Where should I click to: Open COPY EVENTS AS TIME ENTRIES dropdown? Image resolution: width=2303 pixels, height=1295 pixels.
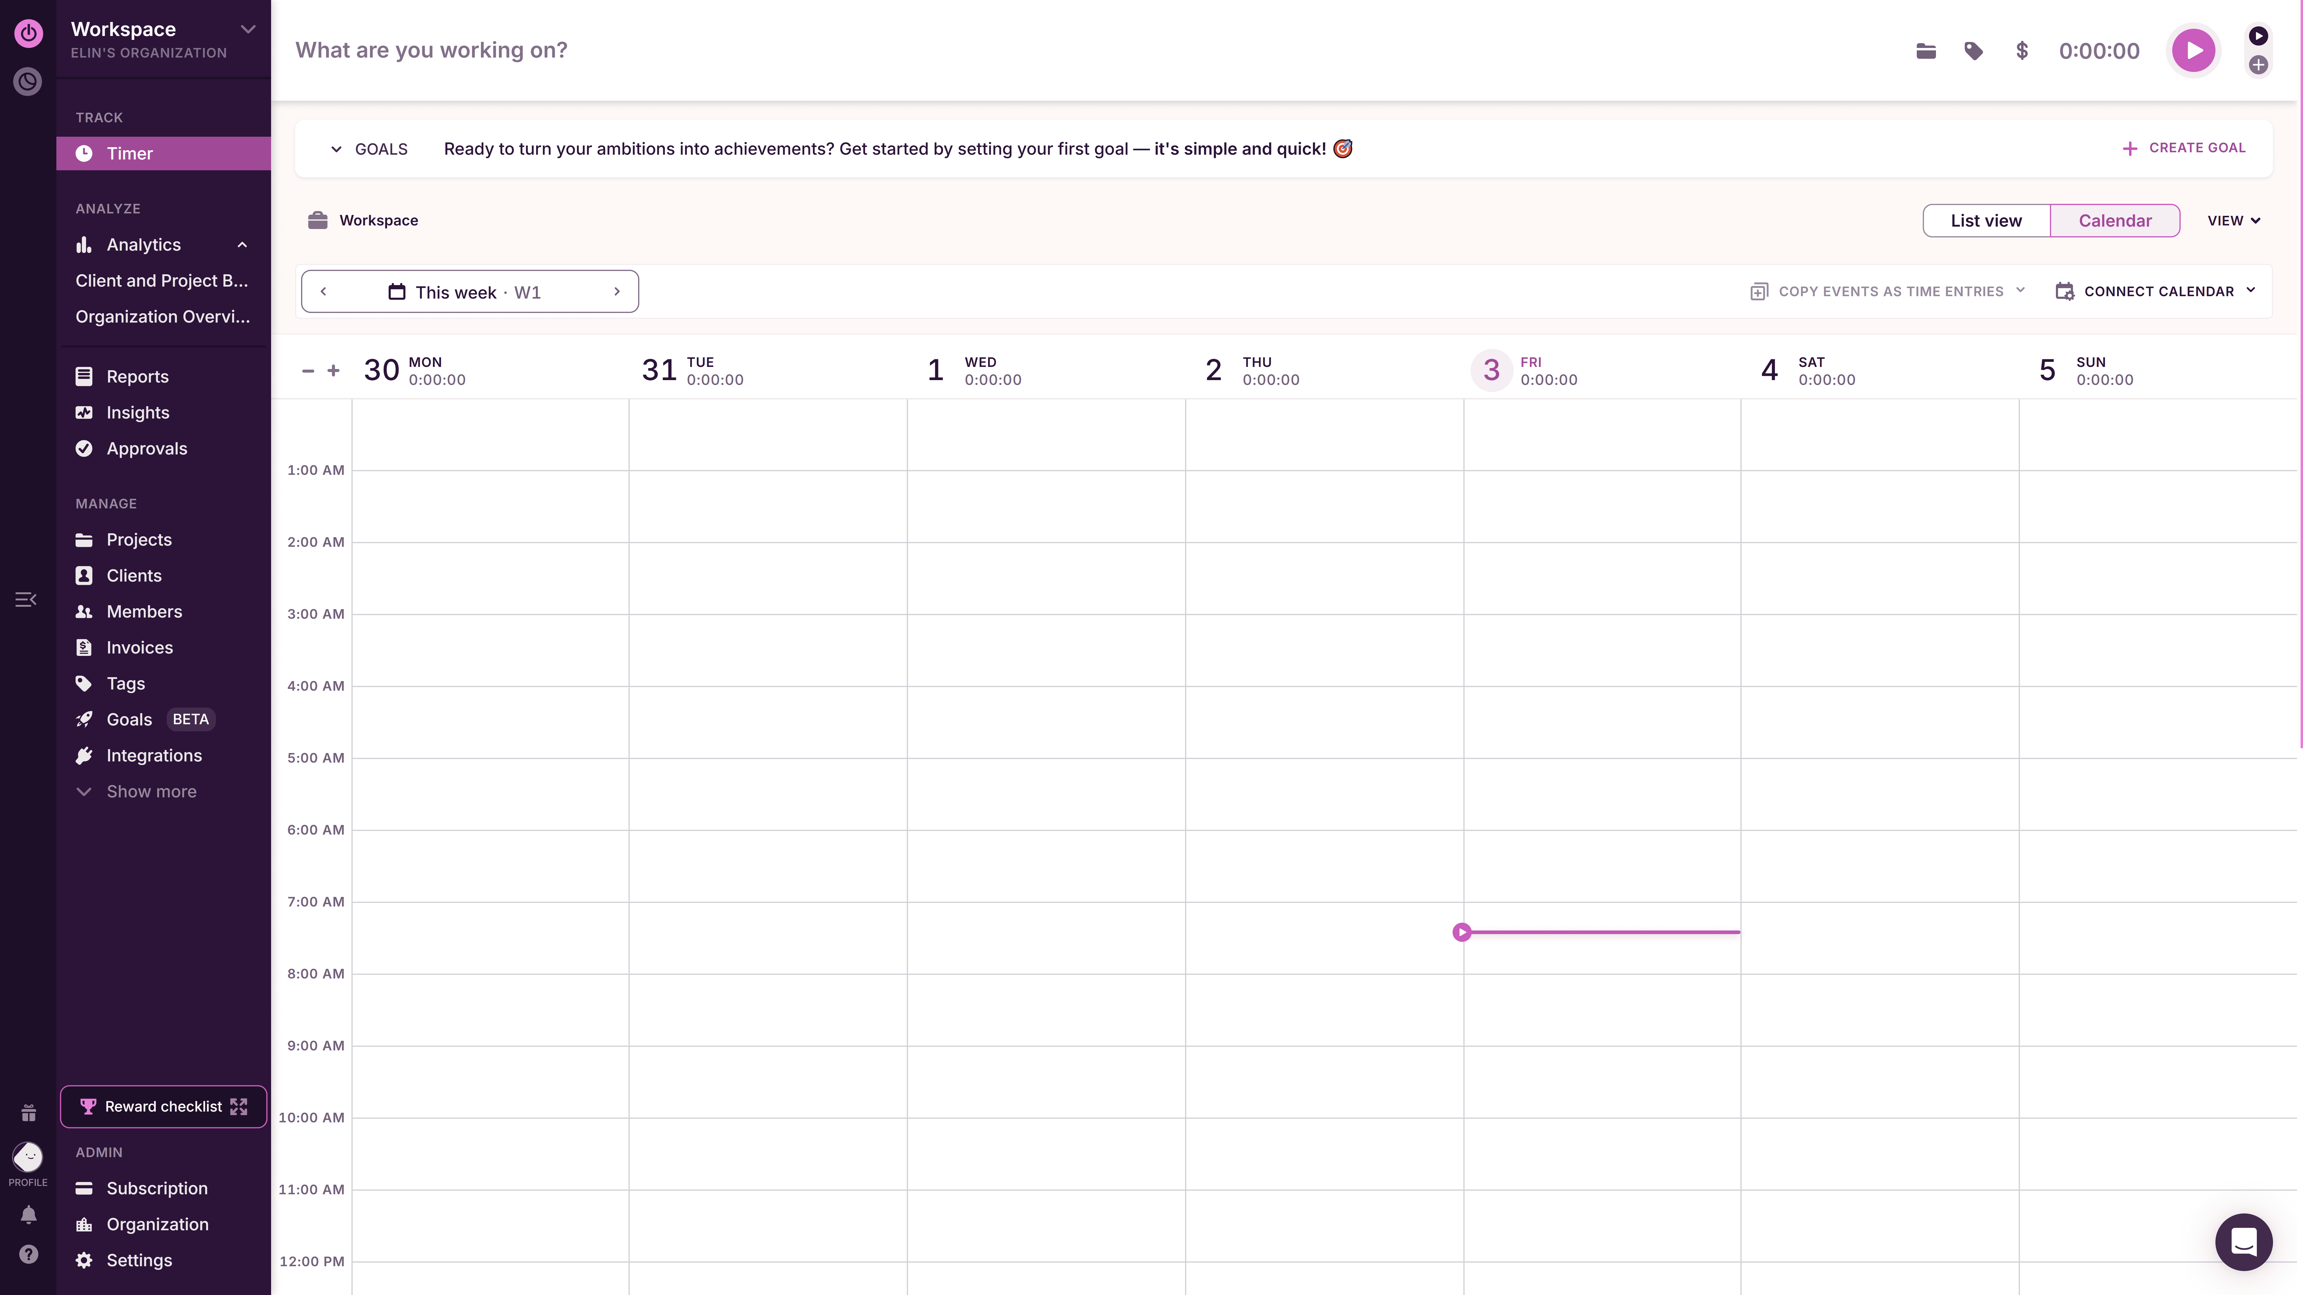coord(1888,291)
